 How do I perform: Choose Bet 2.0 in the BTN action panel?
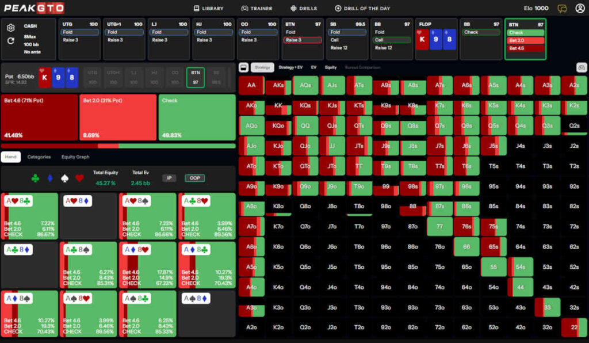(525, 40)
